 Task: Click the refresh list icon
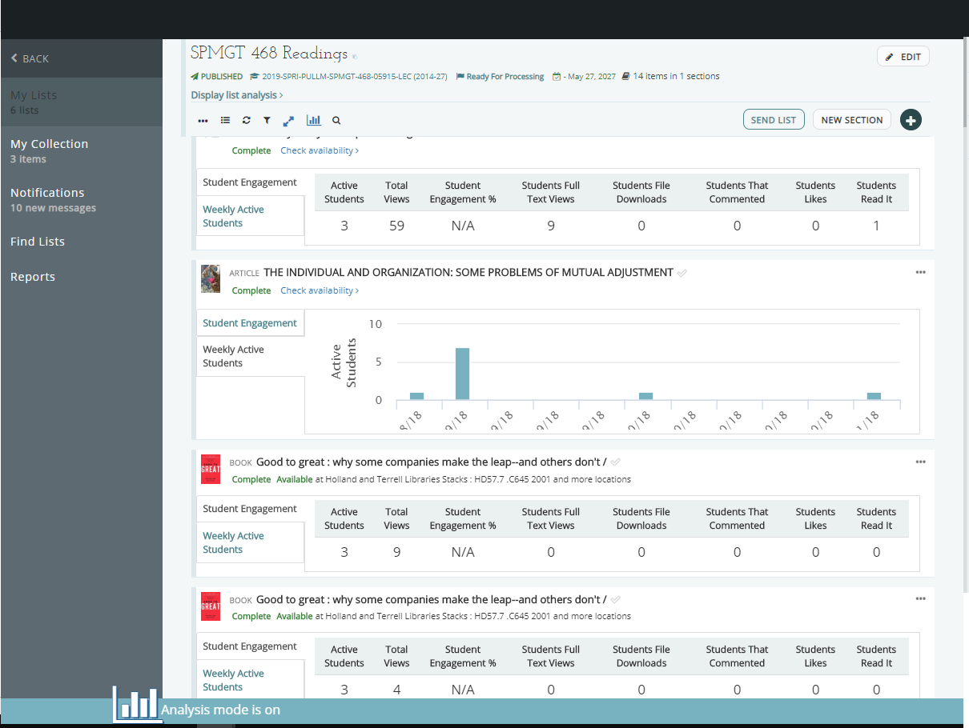point(246,121)
